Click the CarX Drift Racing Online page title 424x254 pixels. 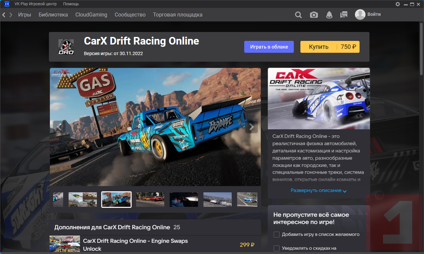141,41
